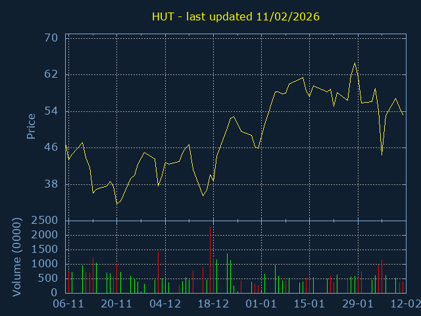Click the chart title 'HUT - last updated 11/02/2026'
Image resolution: width=421 pixels, height=316 pixels.
(x=235, y=16)
